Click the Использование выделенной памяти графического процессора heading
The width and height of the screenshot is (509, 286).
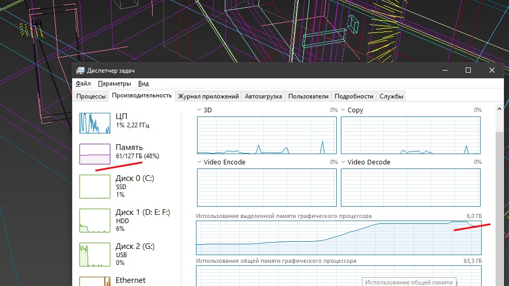coord(284,216)
